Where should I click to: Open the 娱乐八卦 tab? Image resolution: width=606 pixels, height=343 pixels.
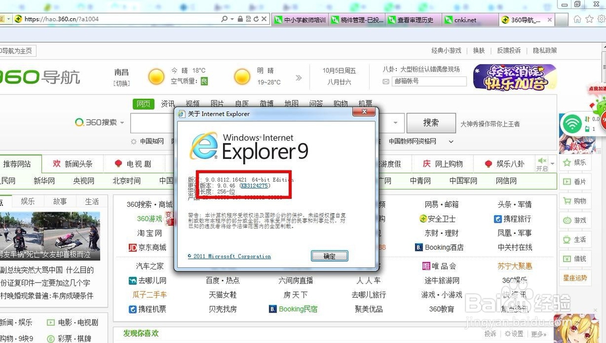pyautogui.click(x=504, y=164)
